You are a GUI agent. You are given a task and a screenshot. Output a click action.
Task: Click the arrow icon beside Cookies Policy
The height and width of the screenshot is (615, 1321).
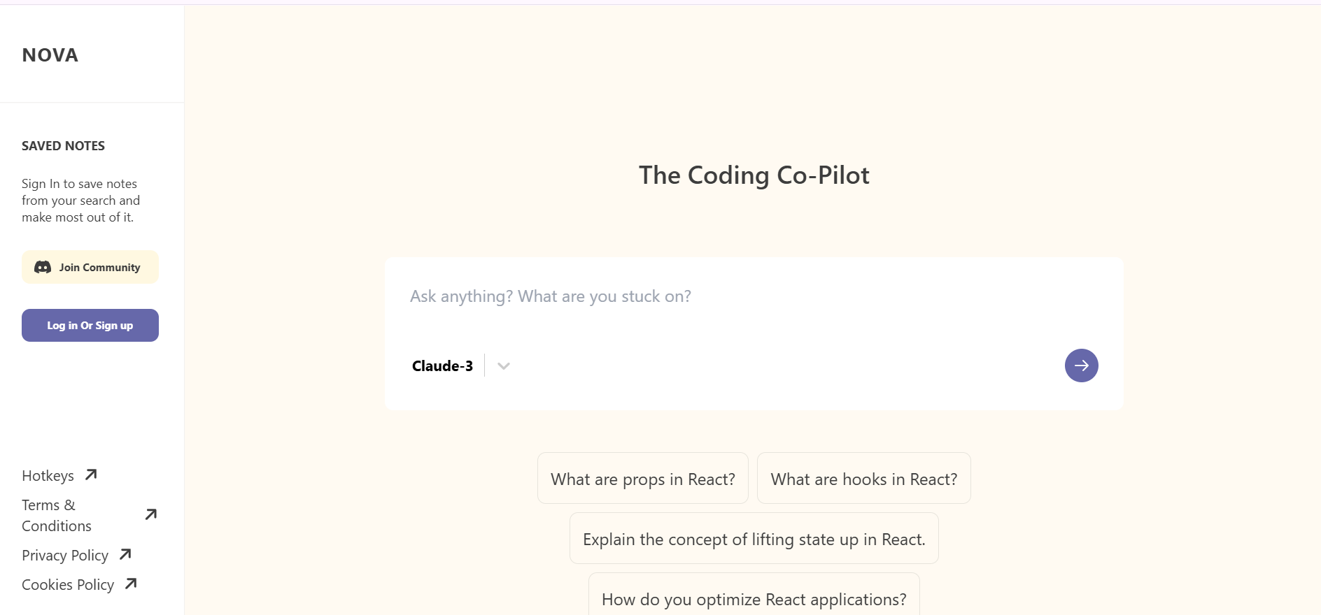click(131, 584)
